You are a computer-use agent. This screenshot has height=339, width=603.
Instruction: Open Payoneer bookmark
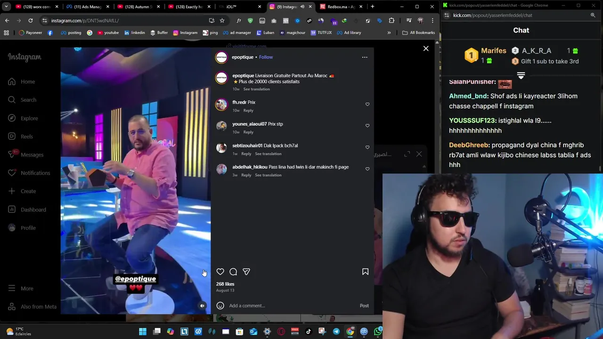click(x=30, y=32)
